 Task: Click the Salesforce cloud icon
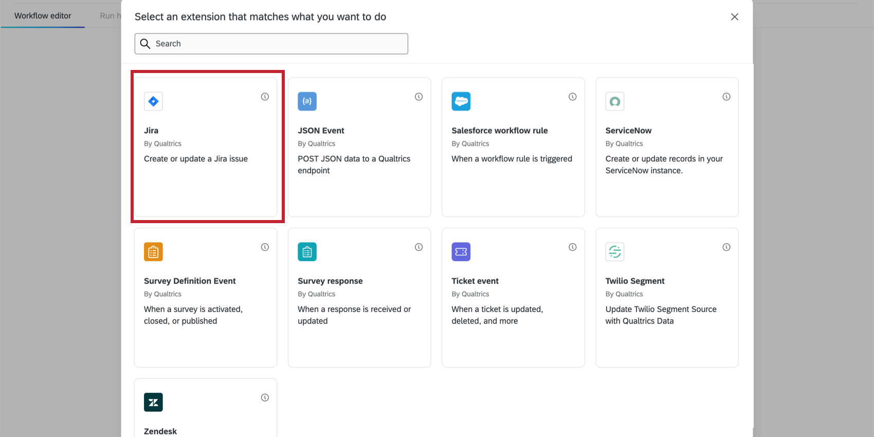click(461, 101)
